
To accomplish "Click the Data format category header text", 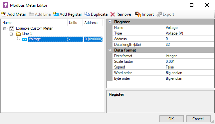I will 125,50.
